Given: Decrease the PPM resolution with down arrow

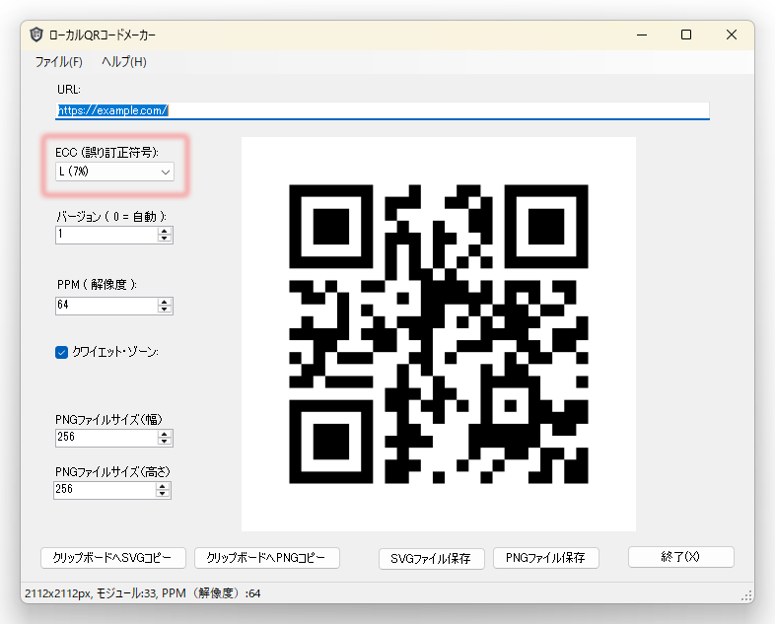Looking at the screenshot, I should click(x=165, y=310).
